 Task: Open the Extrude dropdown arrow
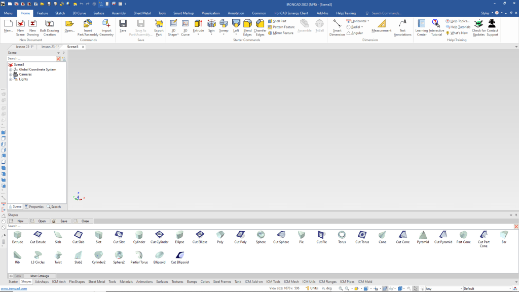tap(198, 34)
